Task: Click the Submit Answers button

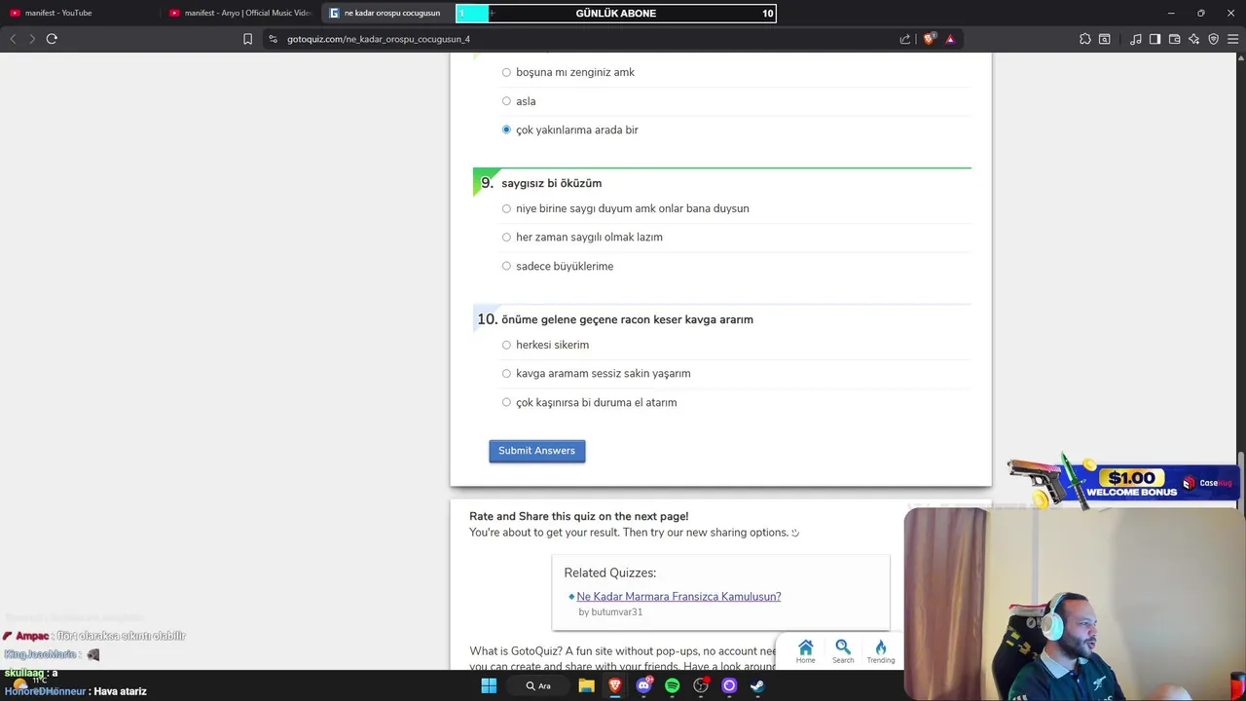Action: [536, 451]
